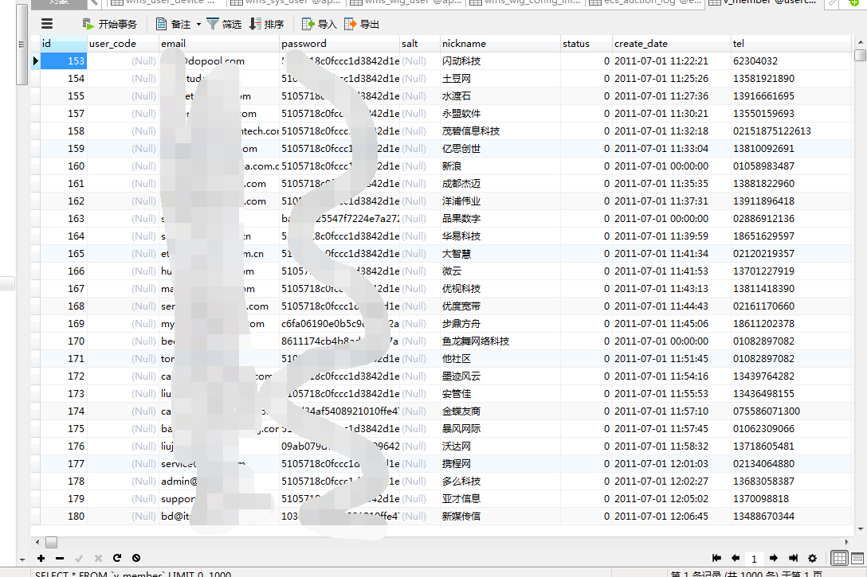Click the 备注 memo toolbar button
Image resolution: width=867 pixels, height=577 pixels.
point(174,25)
